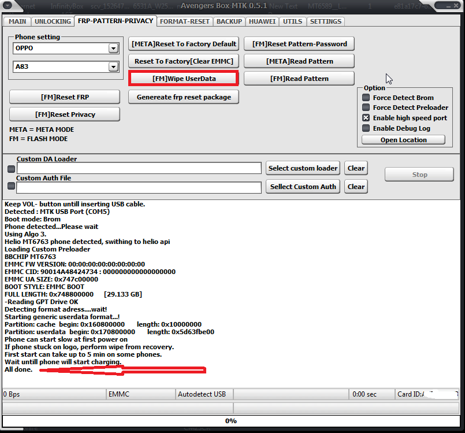Focus the Custom DA Loader path field
The width and height of the screenshot is (465, 433).
click(x=139, y=168)
